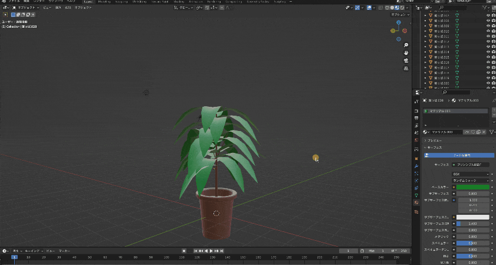The image size is (496, 265).
Task: Click the blue Z axis gizmo
Action: coord(398,22)
